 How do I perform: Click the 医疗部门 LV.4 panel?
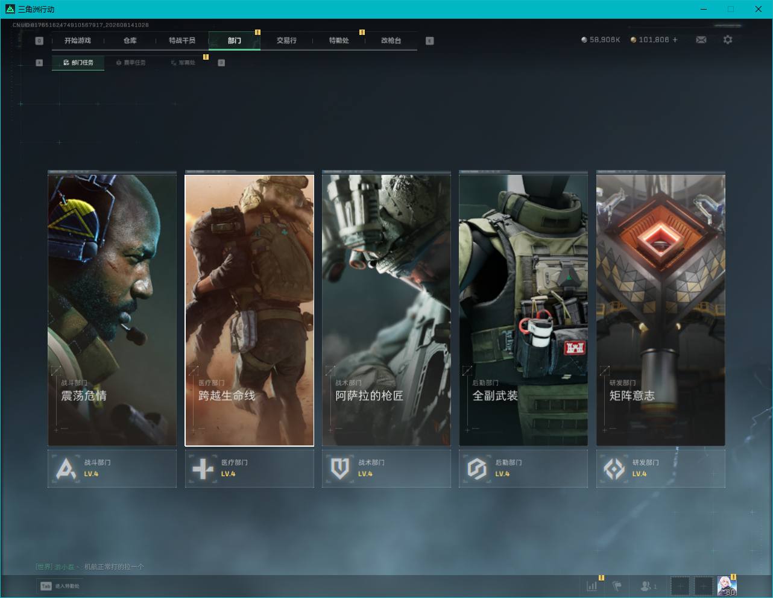pyautogui.click(x=250, y=468)
